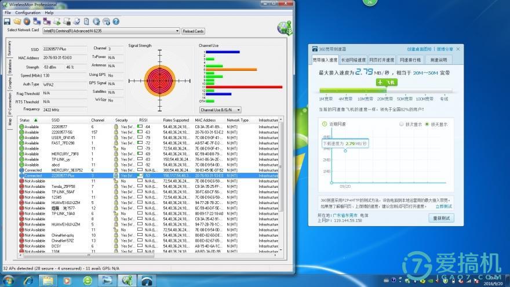This screenshot has width=510, height=287.
Task: Click the 2.79 MB/s data point on graph
Action: (x=345, y=151)
